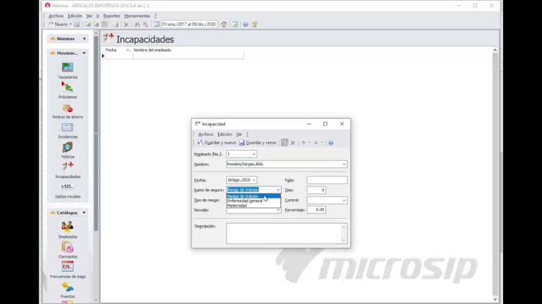The image size is (542, 304).
Task: Open Retiros de ahorro module
Action: pos(68,110)
